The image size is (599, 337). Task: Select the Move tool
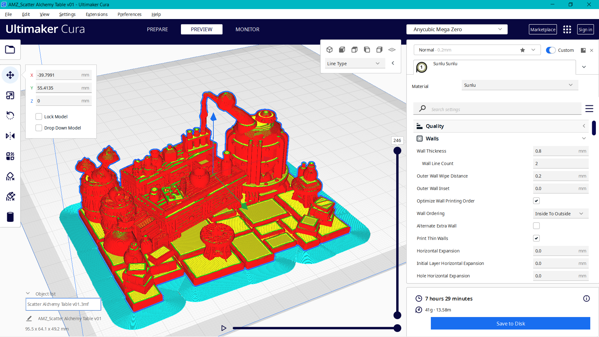pos(10,75)
